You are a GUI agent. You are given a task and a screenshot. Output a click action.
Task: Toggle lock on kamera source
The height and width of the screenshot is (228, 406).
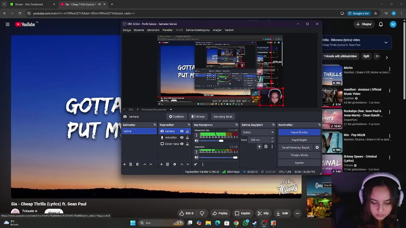click(x=187, y=131)
